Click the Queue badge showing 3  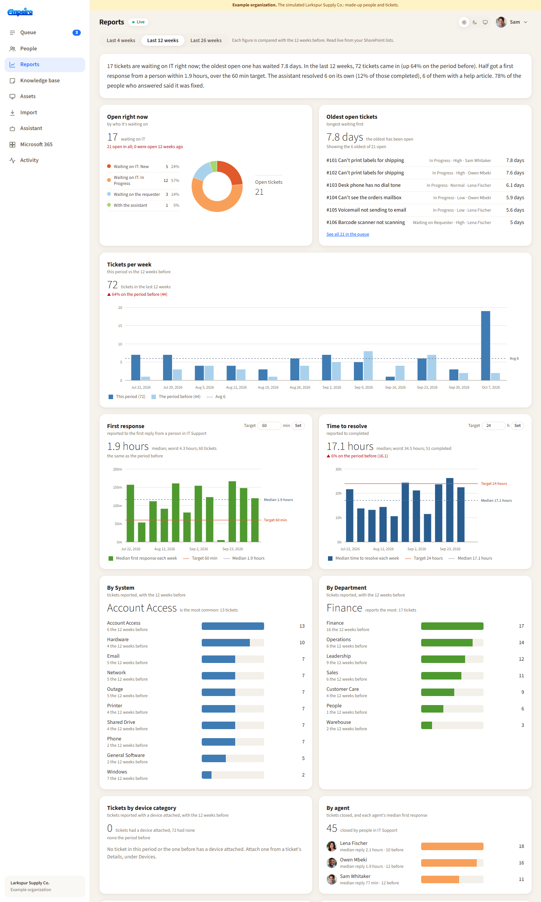[x=77, y=33]
